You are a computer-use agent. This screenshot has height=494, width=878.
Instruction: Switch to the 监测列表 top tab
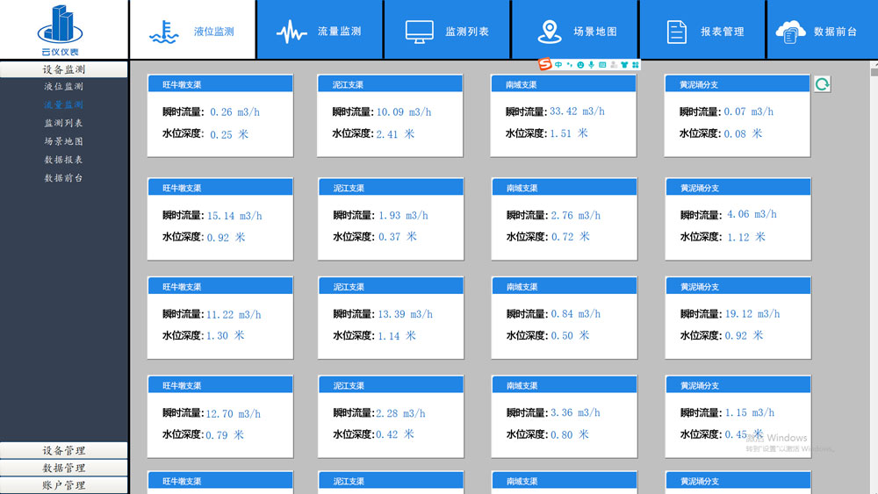coord(447,30)
